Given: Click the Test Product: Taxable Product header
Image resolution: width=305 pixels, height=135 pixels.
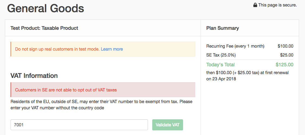Looking at the screenshot, I should [44, 28].
